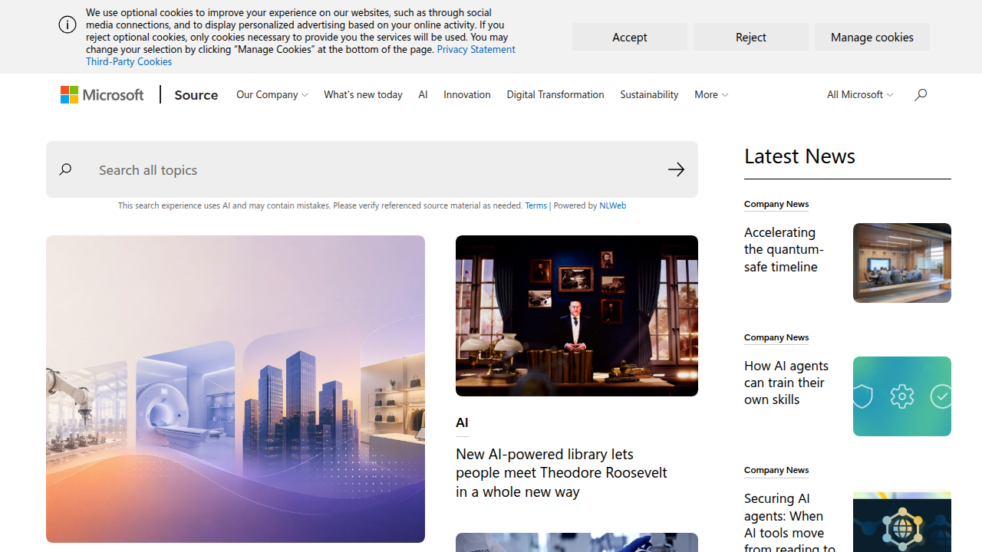This screenshot has width=982, height=552.
Task: Open Sustainability navigation item
Action: click(649, 94)
